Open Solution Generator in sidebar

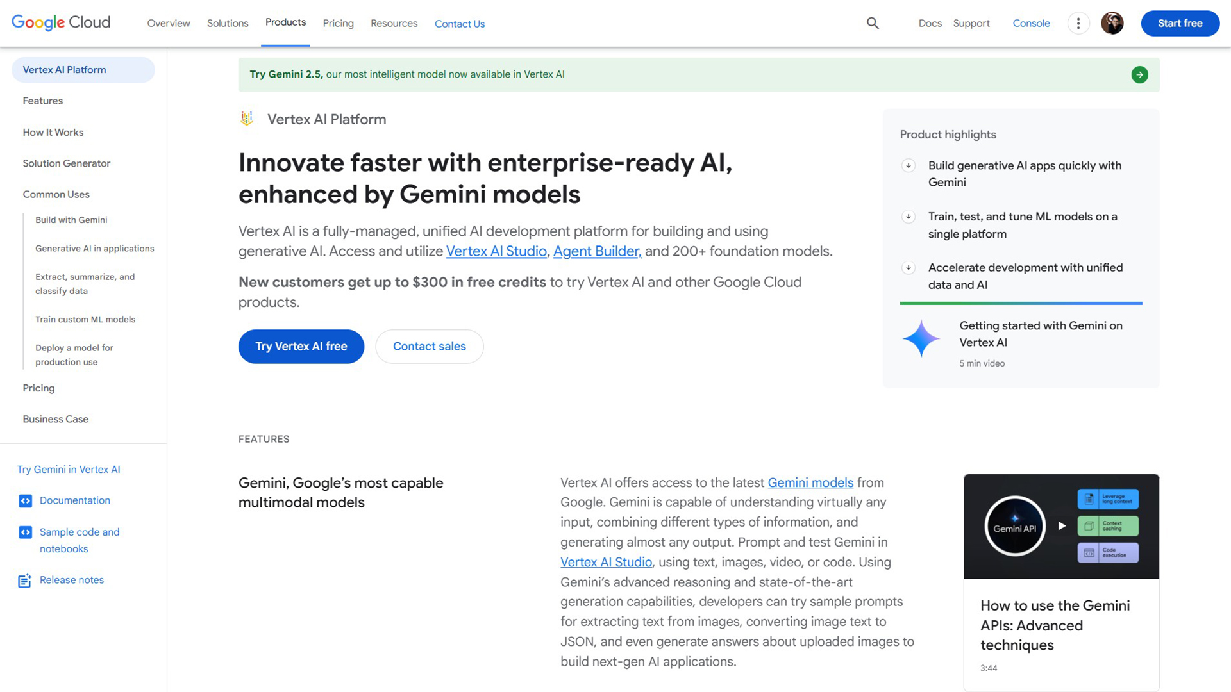coord(67,163)
